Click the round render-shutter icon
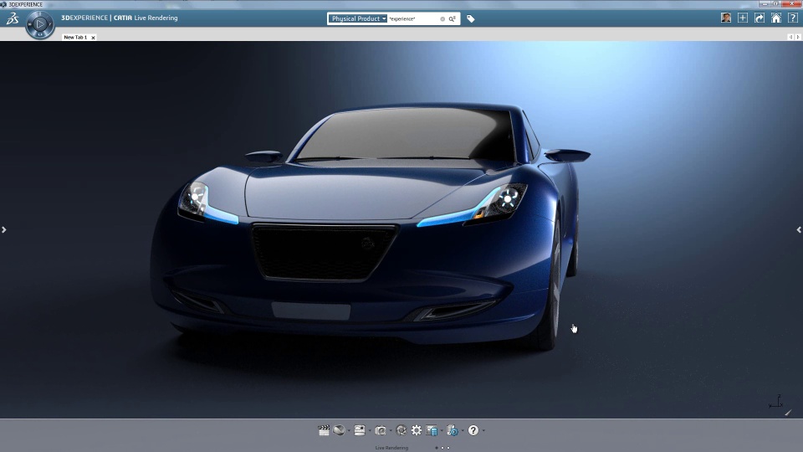Image resolution: width=803 pixels, height=452 pixels. tap(401, 430)
